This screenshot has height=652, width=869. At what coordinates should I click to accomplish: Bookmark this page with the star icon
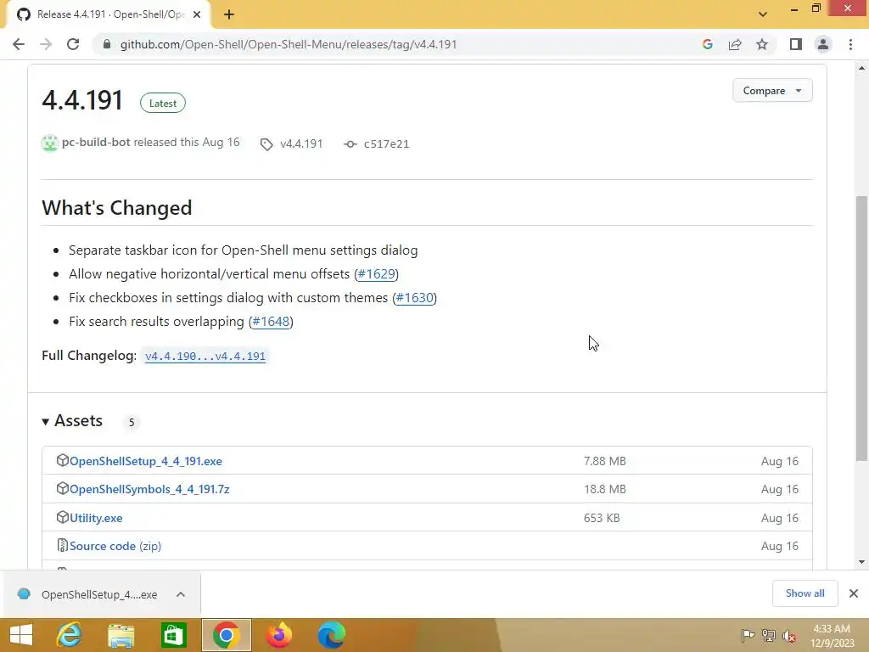coord(762,44)
